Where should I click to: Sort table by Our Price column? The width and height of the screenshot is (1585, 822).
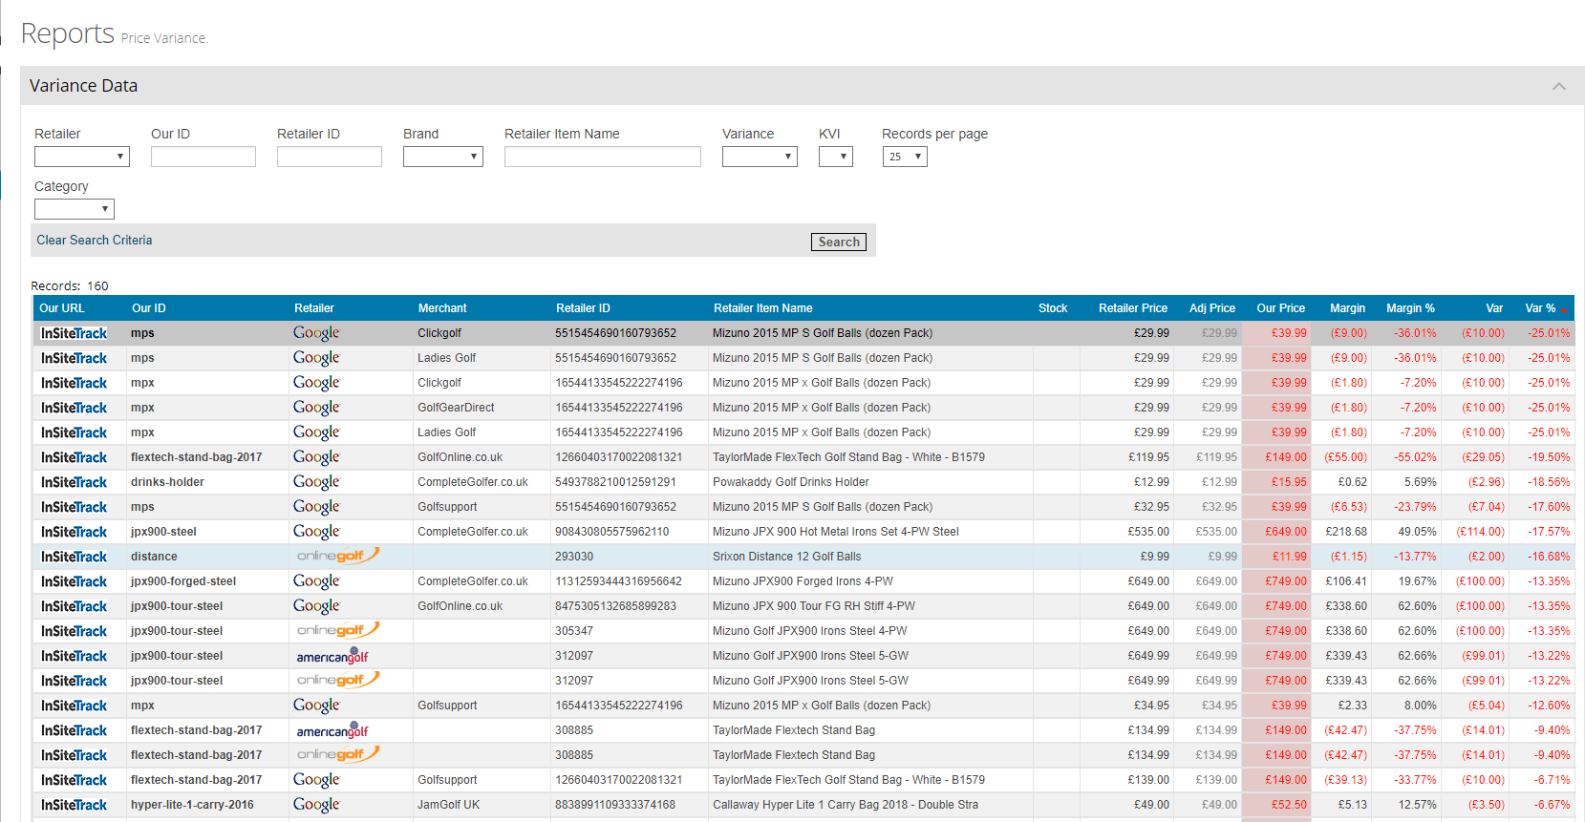pos(1281,308)
